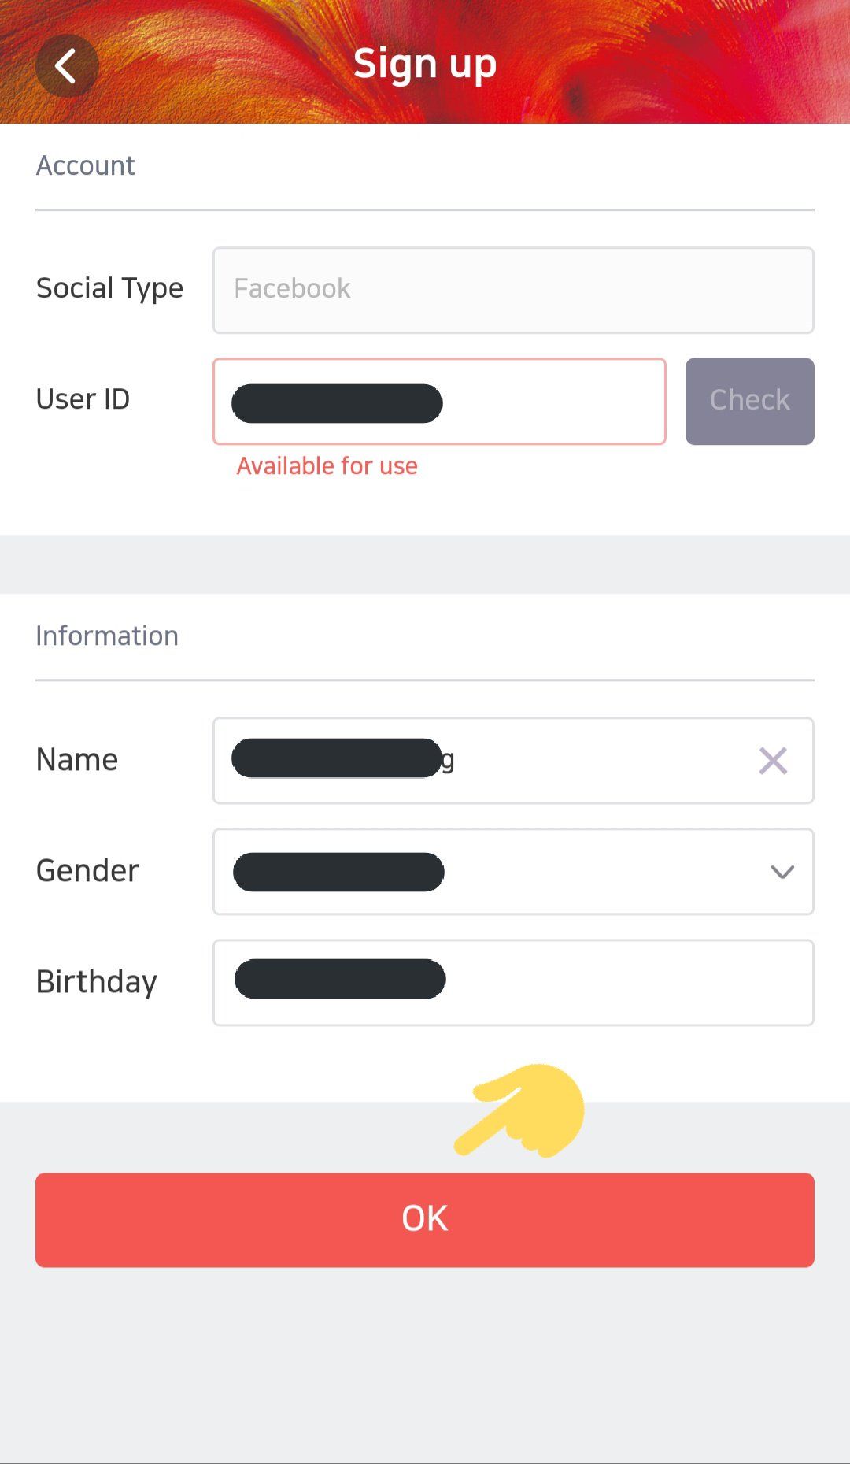
Task: Tap the Gender label text
Action: pyautogui.click(x=87, y=871)
